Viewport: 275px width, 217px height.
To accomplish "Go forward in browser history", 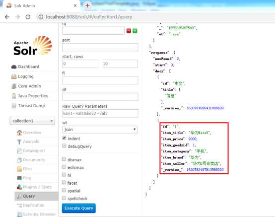I will point(17,17).
